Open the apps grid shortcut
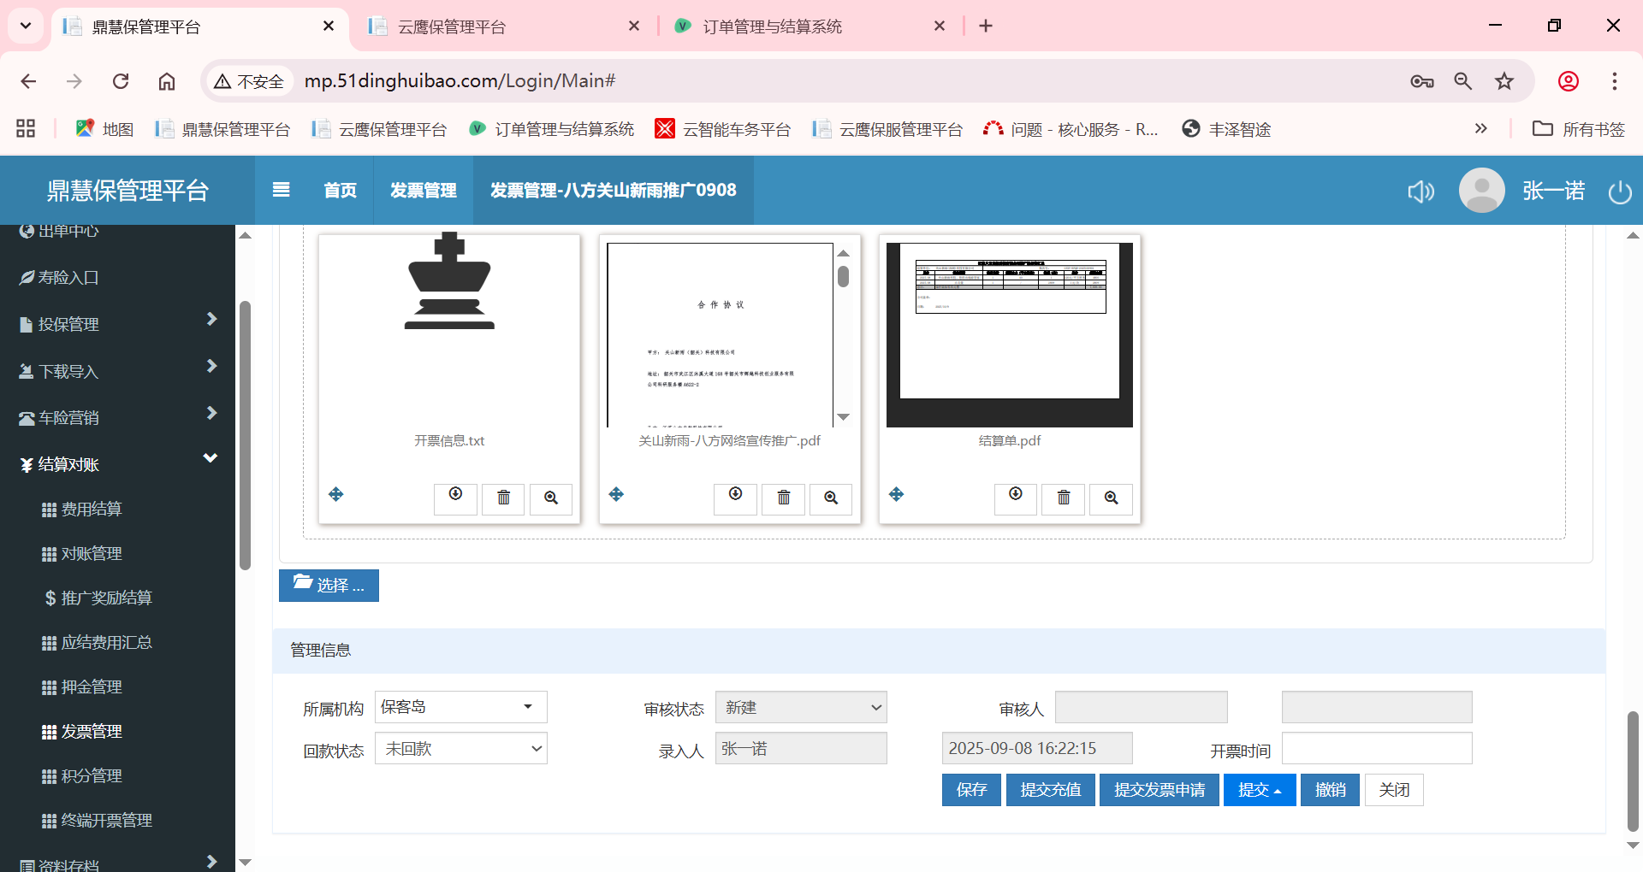 coord(26,129)
